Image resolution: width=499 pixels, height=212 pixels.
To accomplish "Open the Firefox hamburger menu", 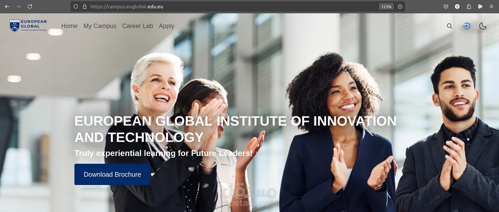I will [491, 6].
